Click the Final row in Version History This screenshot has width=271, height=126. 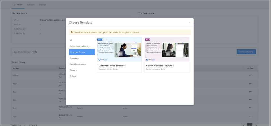point(135,84)
